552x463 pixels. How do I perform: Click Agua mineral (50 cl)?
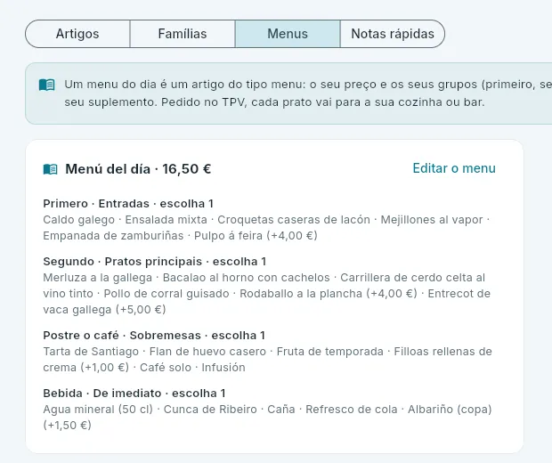click(x=98, y=410)
